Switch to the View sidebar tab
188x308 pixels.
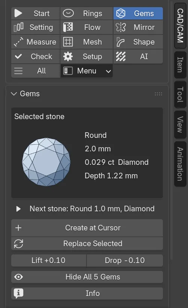(x=180, y=124)
